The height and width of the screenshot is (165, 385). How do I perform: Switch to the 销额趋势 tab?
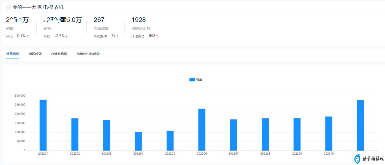pyautogui.click(x=35, y=54)
